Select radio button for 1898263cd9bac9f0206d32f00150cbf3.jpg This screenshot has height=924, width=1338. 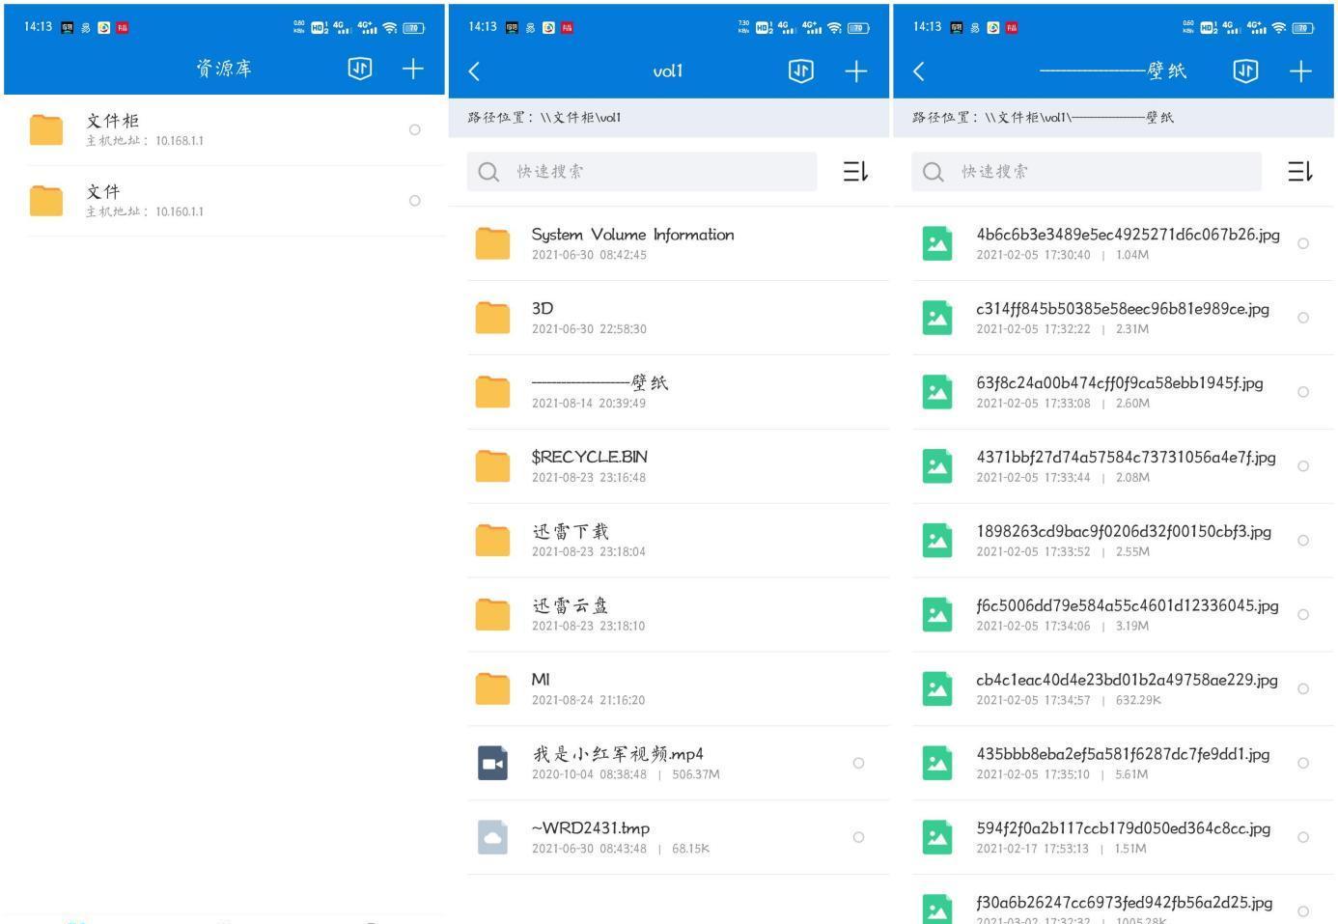[x=1303, y=541]
